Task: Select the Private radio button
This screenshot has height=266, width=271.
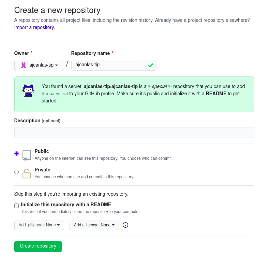Action: pyautogui.click(x=17, y=172)
